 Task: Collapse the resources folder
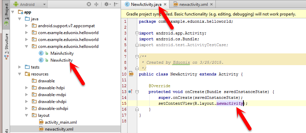coord(19,74)
